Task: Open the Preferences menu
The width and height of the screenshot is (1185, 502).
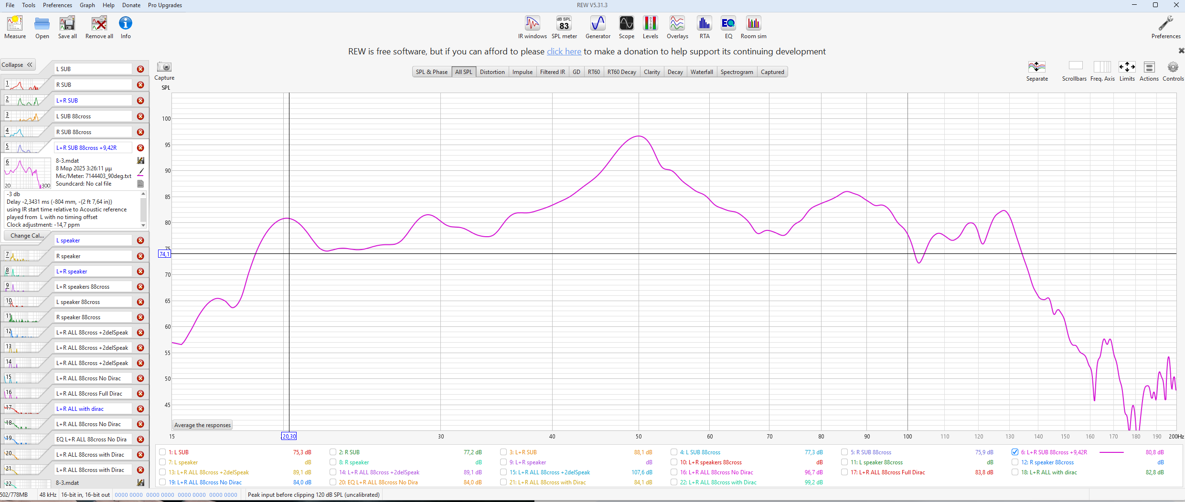Action: pos(57,5)
